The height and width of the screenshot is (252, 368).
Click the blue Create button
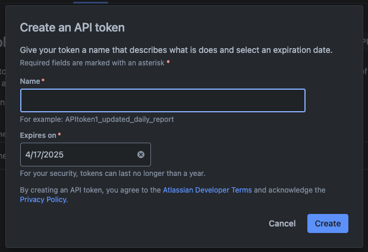tap(328, 223)
